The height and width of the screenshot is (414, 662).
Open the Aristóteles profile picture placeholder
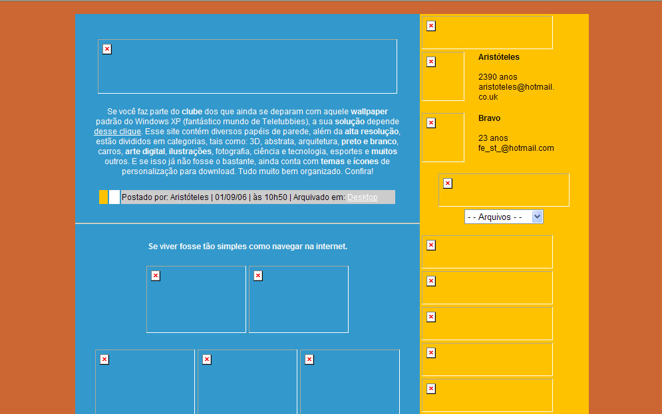coord(442,76)
